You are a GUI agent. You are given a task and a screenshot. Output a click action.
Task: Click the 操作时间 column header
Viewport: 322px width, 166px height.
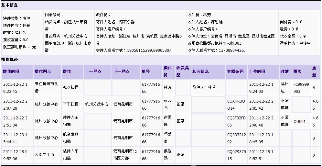click(17, 72)
